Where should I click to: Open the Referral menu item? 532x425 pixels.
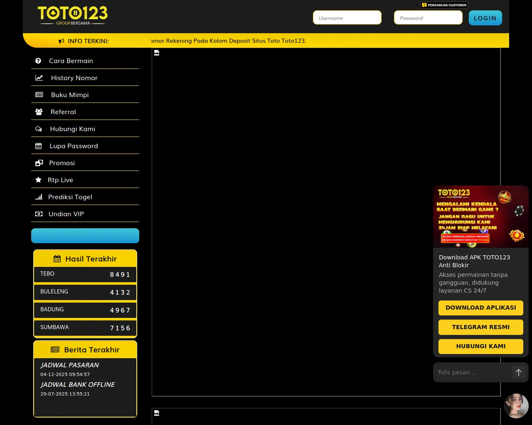pos(85,112)
